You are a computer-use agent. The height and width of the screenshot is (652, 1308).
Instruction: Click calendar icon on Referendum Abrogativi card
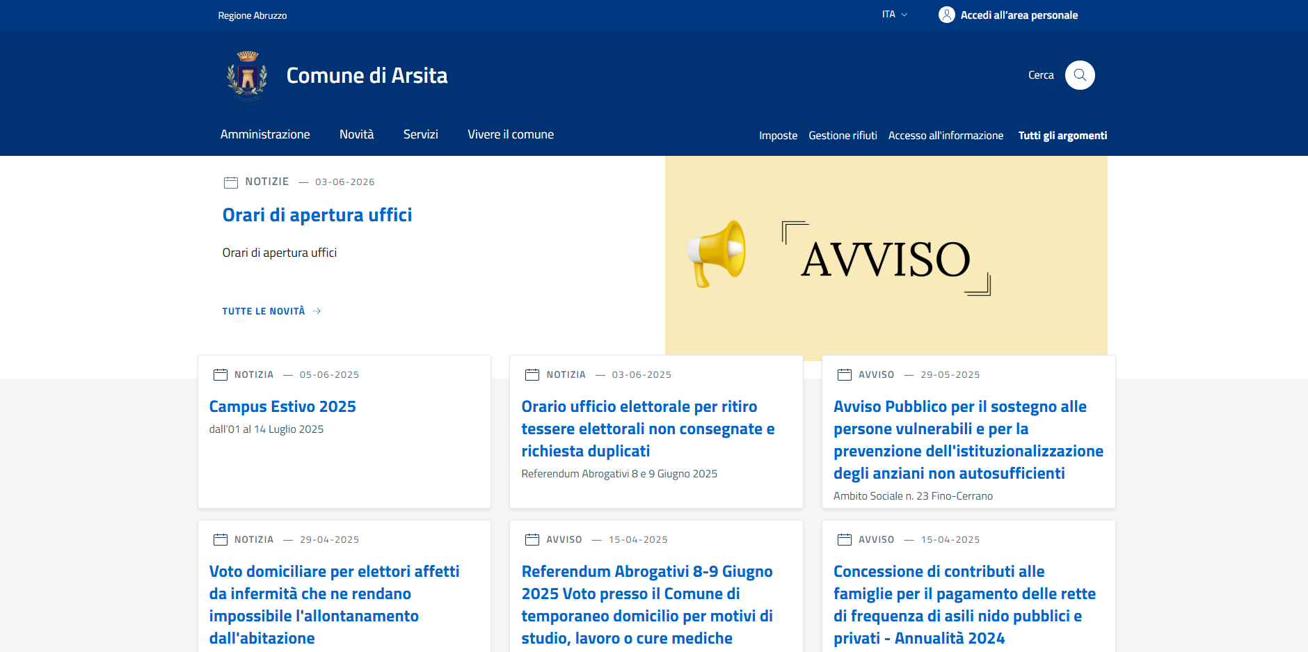[532, 539]
